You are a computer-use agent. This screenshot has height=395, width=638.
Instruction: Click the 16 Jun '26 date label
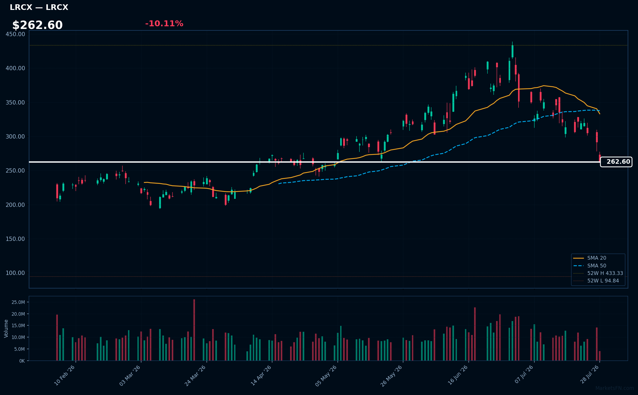[x=458, y=375]
